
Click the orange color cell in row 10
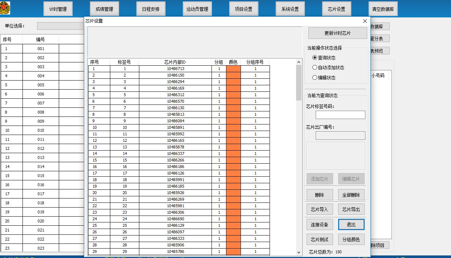click(233, 127)
